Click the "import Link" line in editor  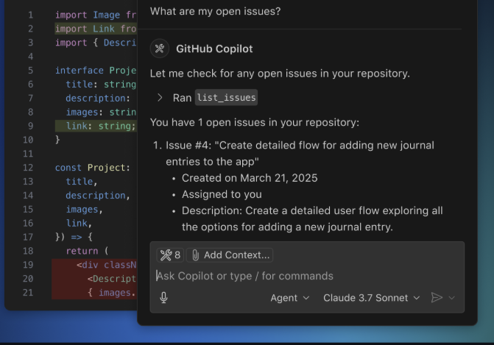click(96, 29)
